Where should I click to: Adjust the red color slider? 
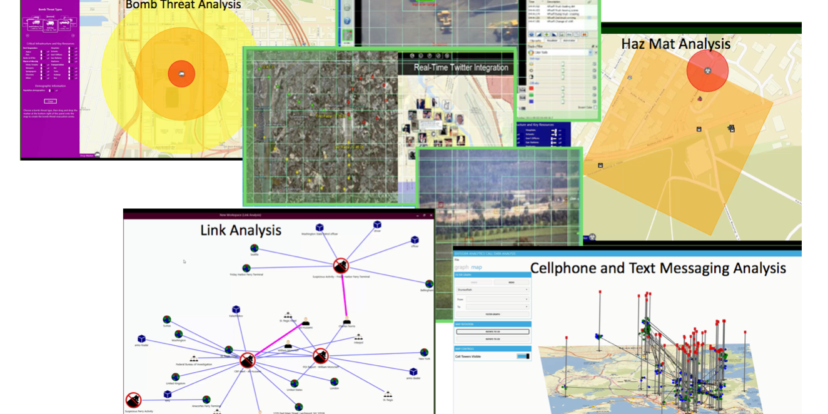coord(562,88)
